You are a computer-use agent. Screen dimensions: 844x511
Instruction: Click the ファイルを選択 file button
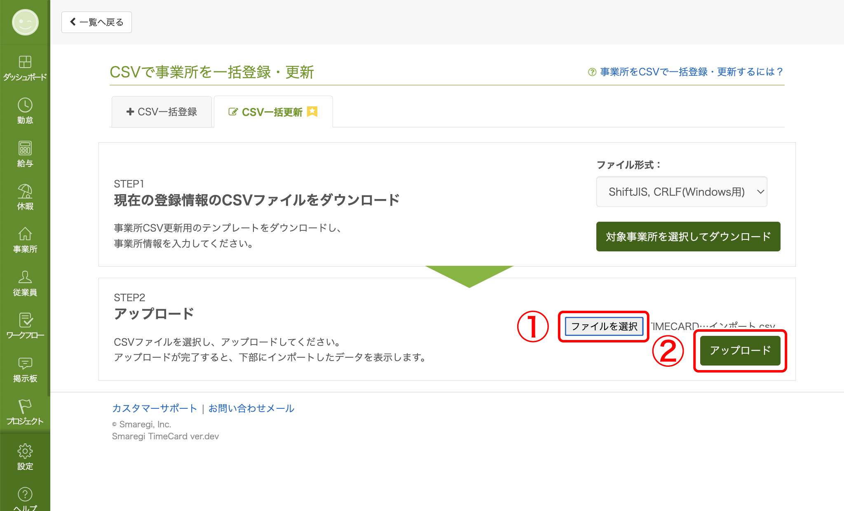click(604, 326)
